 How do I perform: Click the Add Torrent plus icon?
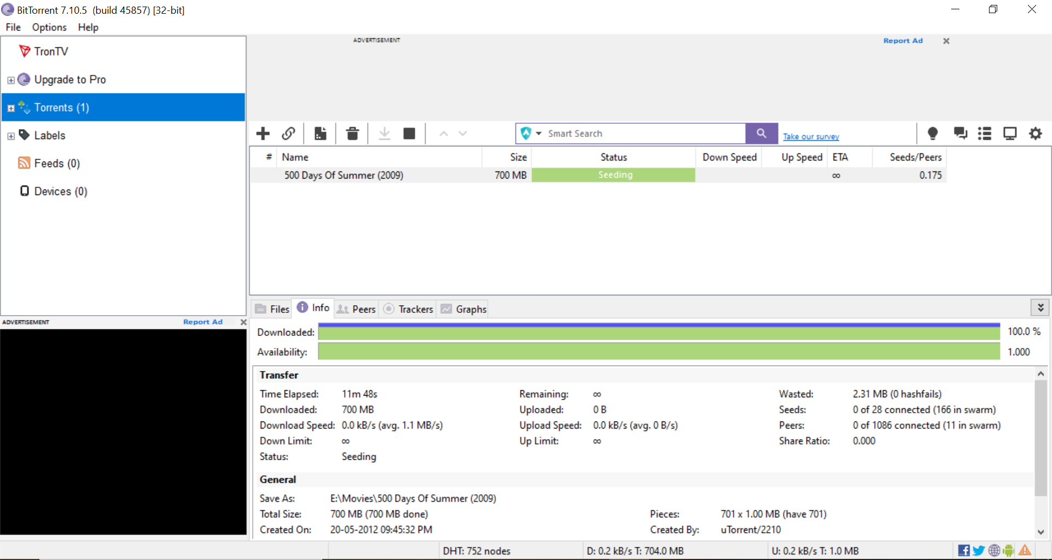point(263,134)
